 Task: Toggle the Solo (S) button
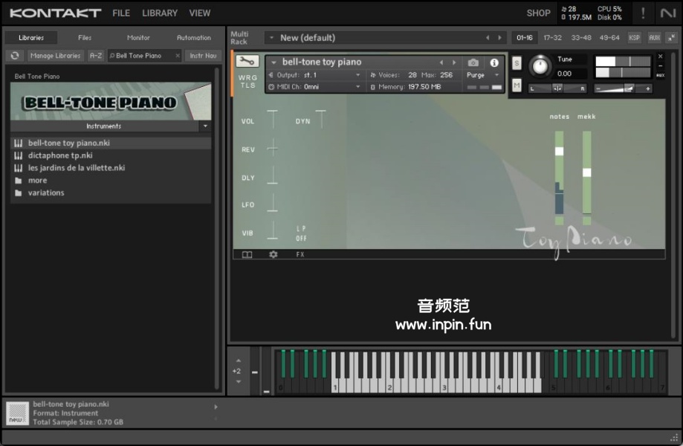point(517,63)
